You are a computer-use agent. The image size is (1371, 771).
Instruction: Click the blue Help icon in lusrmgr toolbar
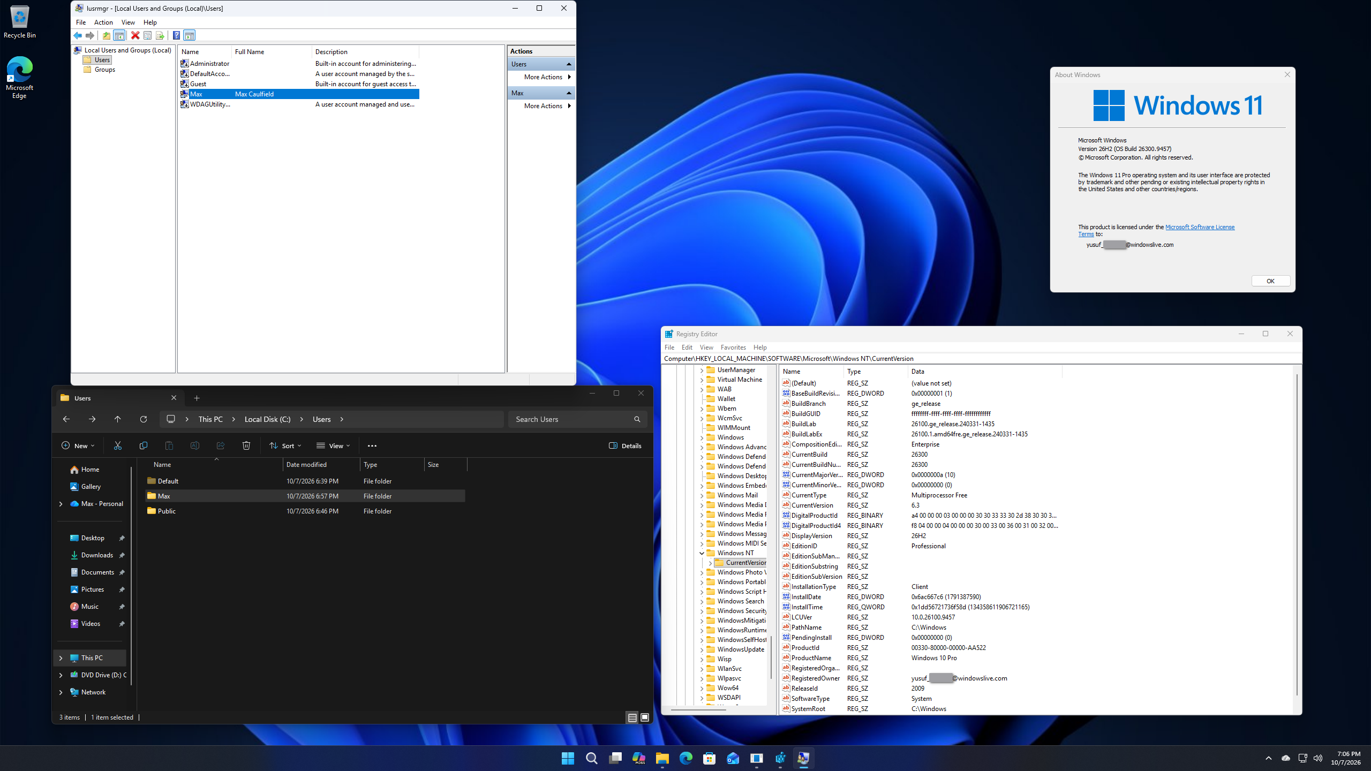(176, 35)
